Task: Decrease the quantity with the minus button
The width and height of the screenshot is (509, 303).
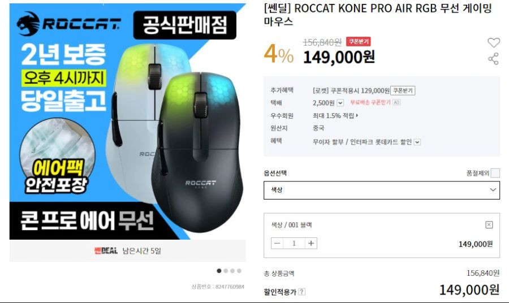Action: (x=277, y=243)
